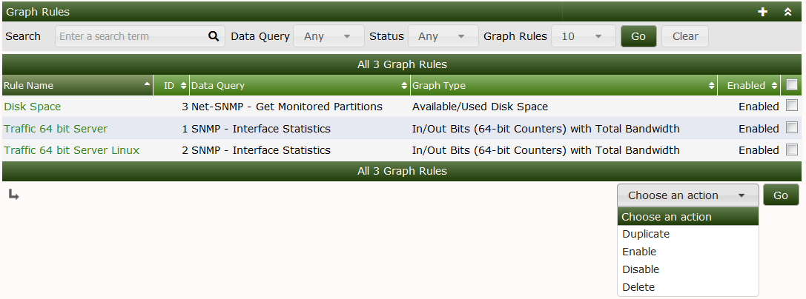Choose Delete from the action menu
Image resolution: width=806 pixels, height=299 pixels.
[638, 287]
